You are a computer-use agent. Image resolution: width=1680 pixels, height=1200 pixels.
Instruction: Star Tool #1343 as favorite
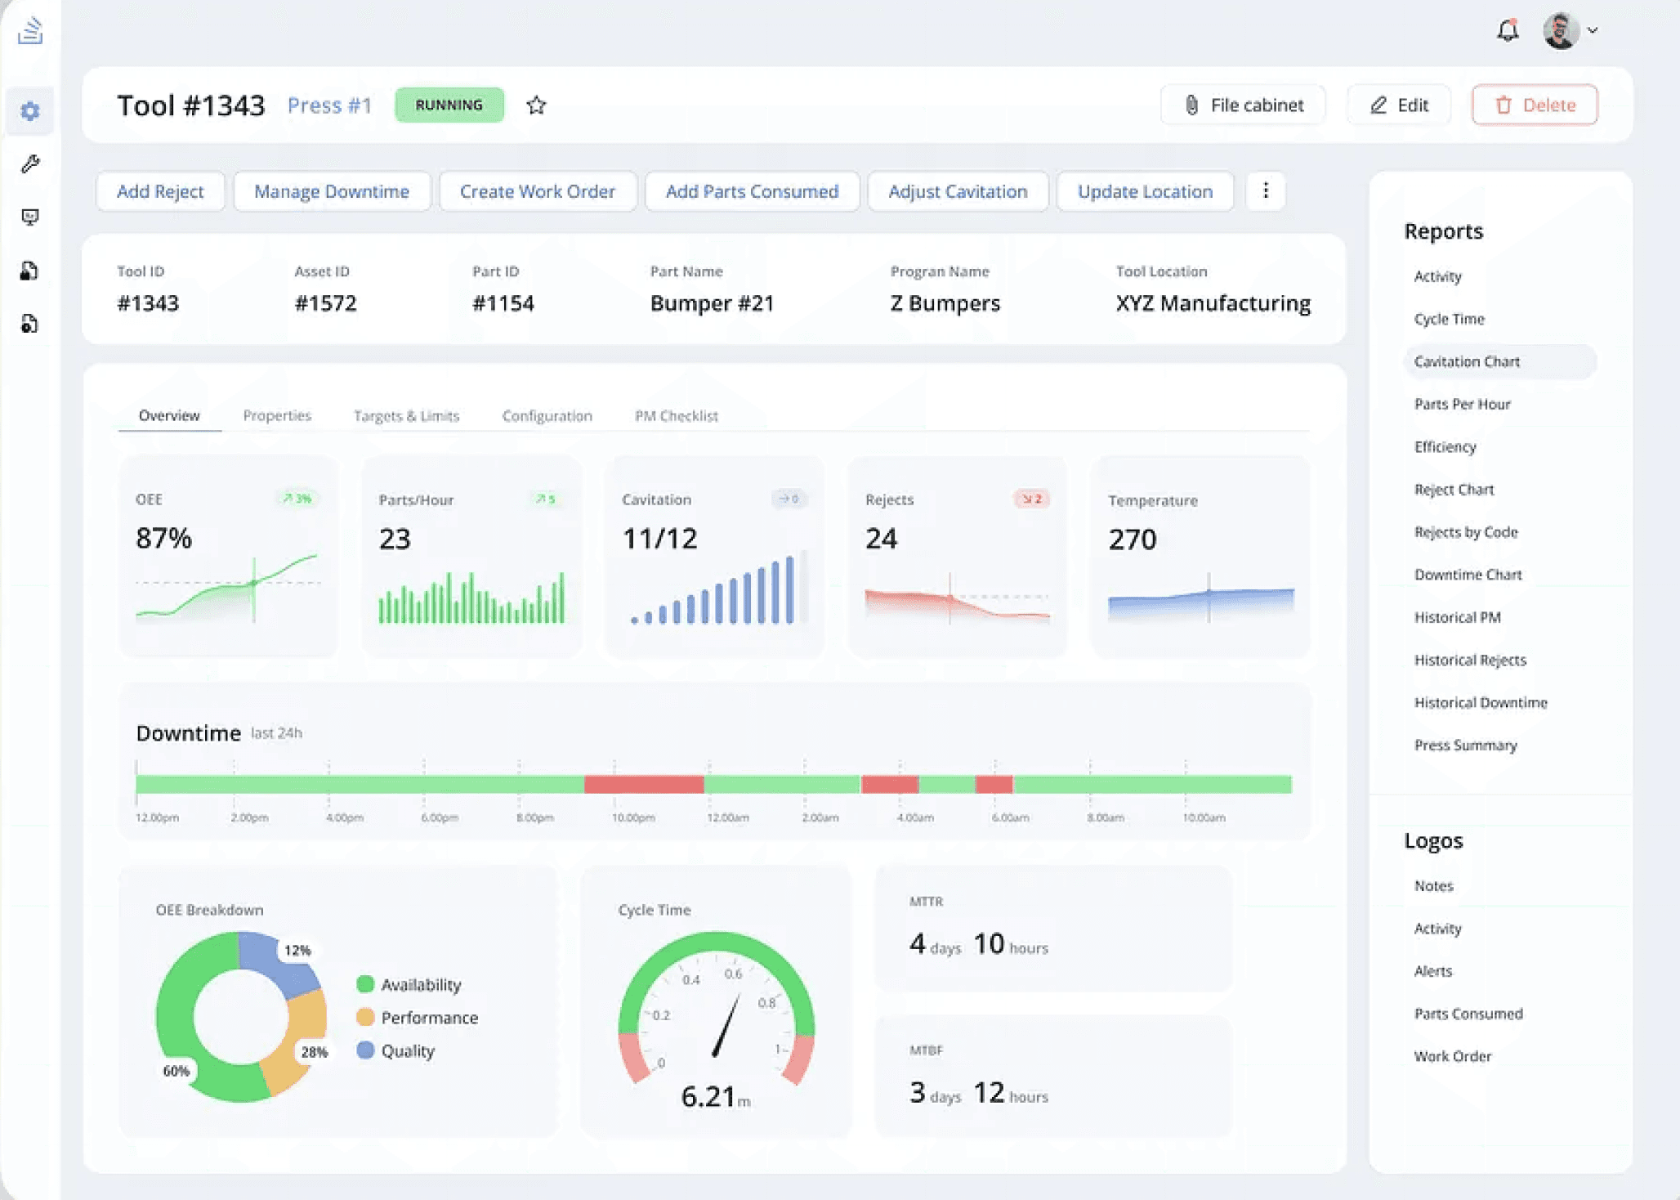(536, 105)
